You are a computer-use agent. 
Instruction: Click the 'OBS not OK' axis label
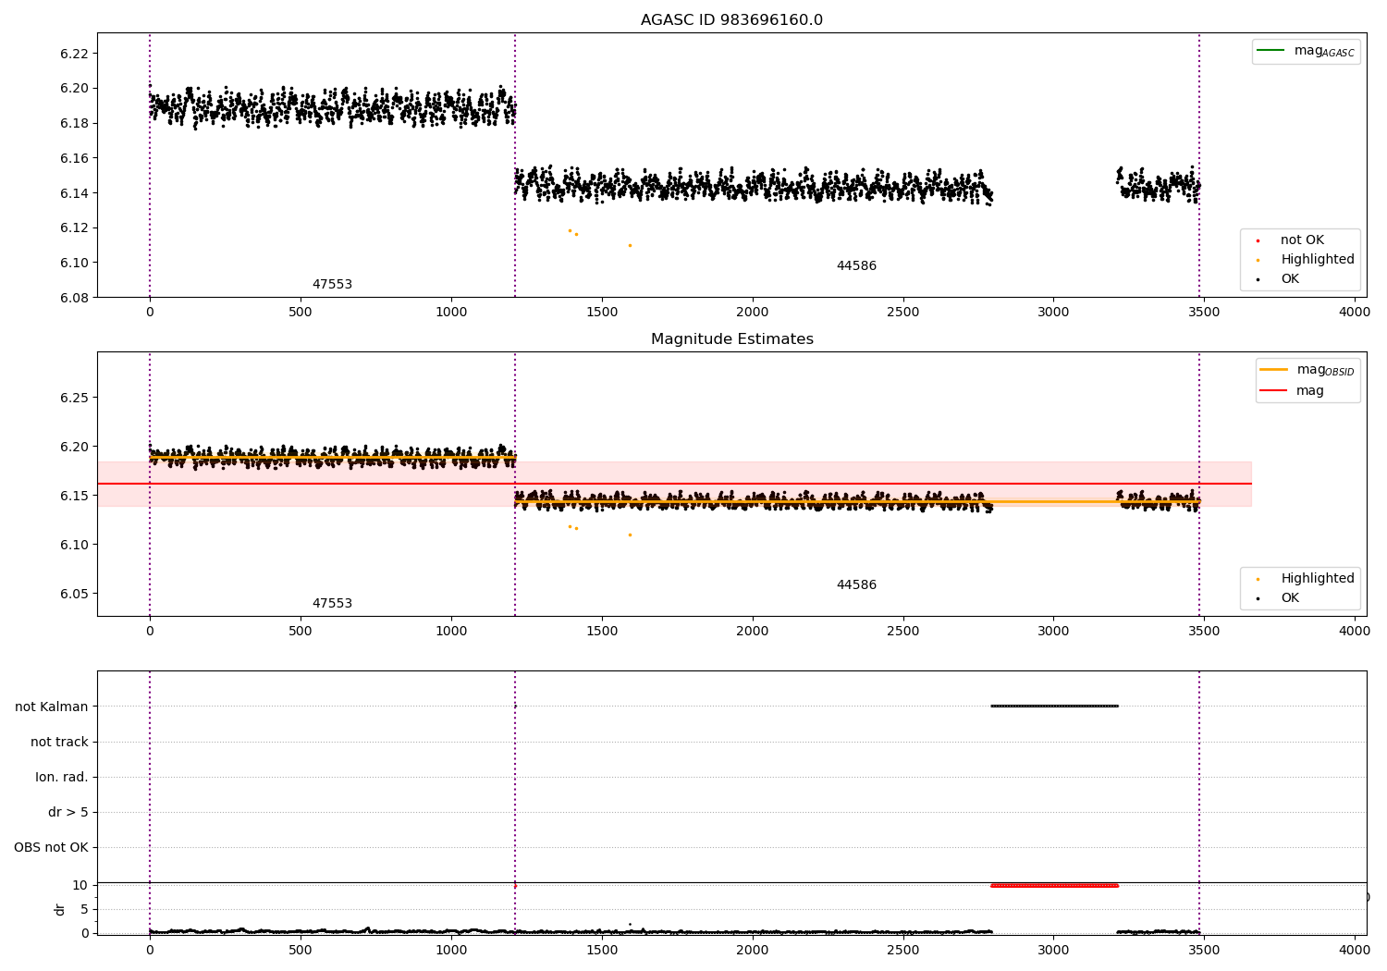click(51, 847)
